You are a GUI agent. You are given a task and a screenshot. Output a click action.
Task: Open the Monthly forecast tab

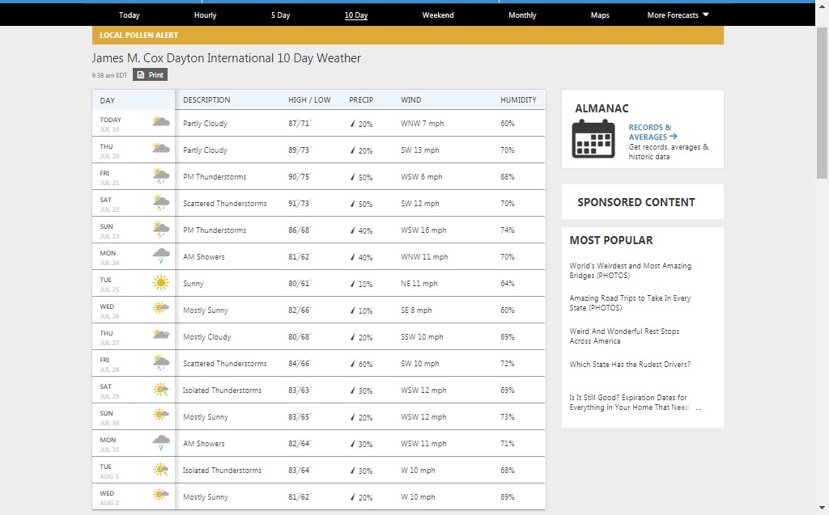pyautogui.click(x=522, y=15)
